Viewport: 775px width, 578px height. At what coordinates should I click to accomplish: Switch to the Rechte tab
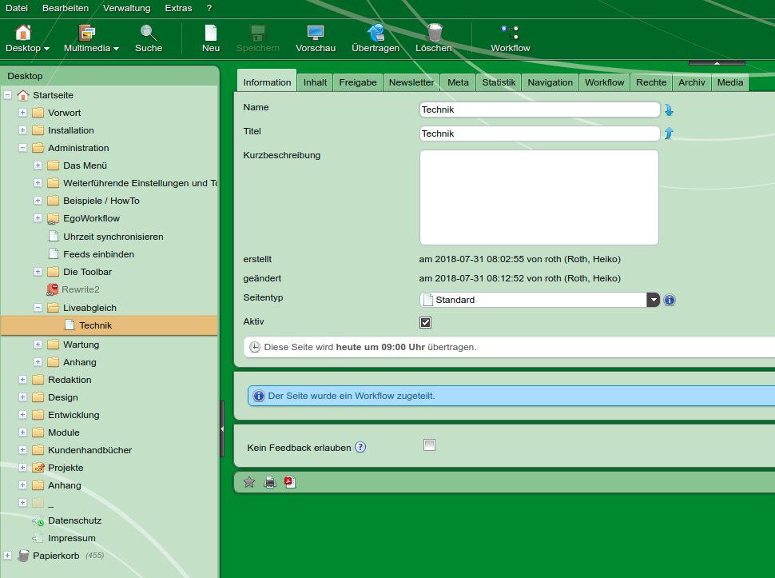pyautogui.click(x=651, y=82)
